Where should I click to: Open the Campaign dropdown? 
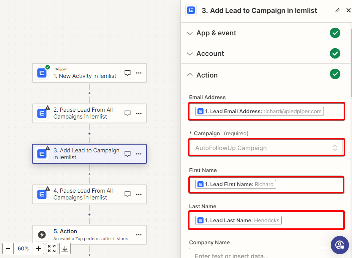(267, 148)
